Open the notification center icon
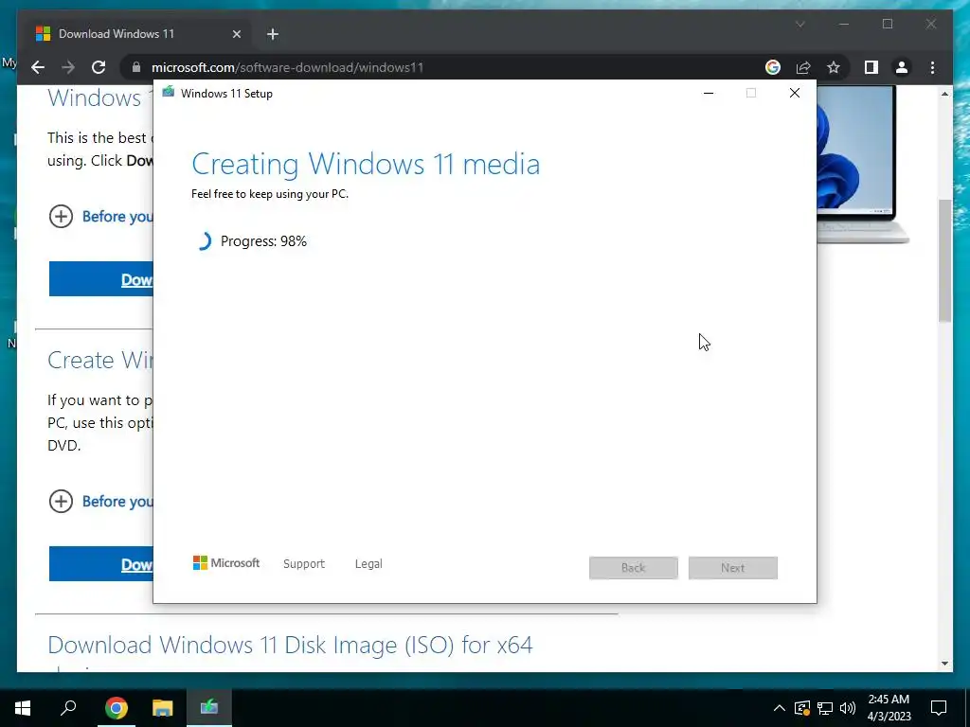This screenshot has height=727, width=970. point(939,708)
